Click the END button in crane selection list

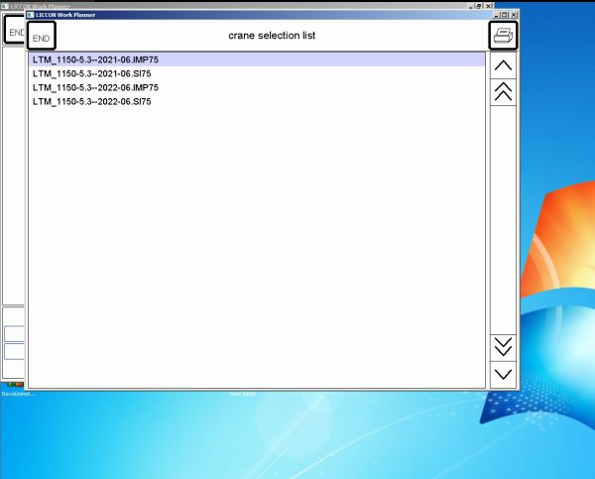(x=42, y=36)
